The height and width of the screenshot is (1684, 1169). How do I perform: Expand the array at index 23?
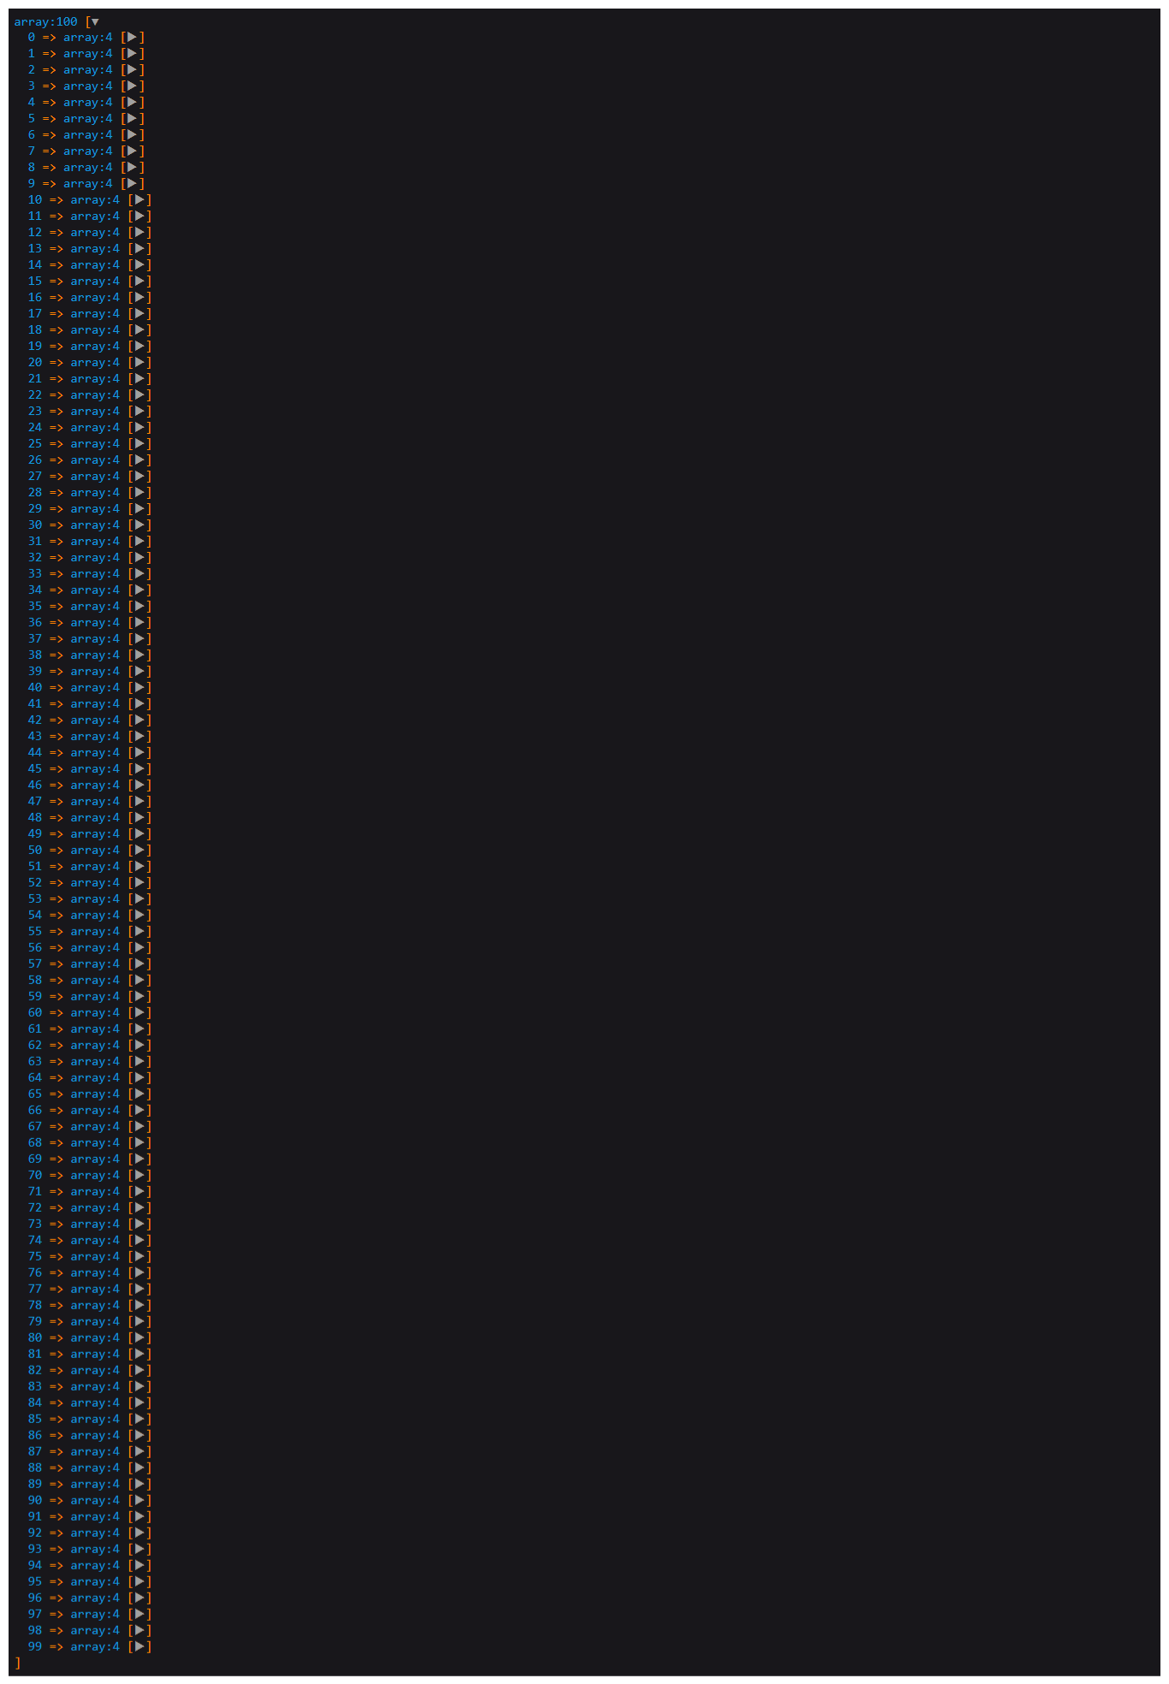pyautogui.click(x=139, y=412)
